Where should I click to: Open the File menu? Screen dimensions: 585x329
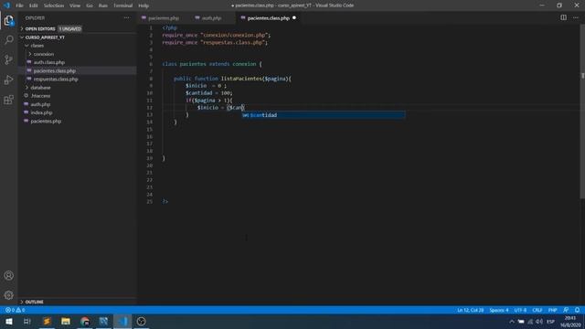pos(19,5)
